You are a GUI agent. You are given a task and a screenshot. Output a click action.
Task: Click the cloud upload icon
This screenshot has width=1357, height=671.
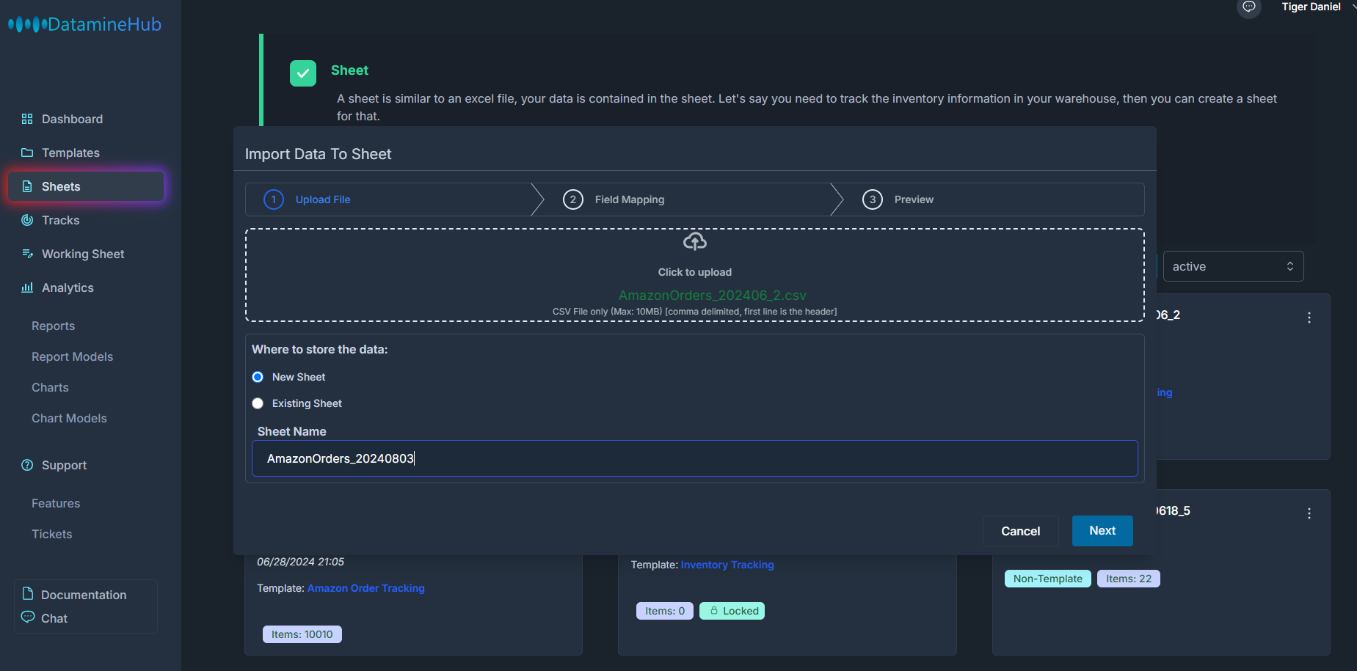point(694,241)
